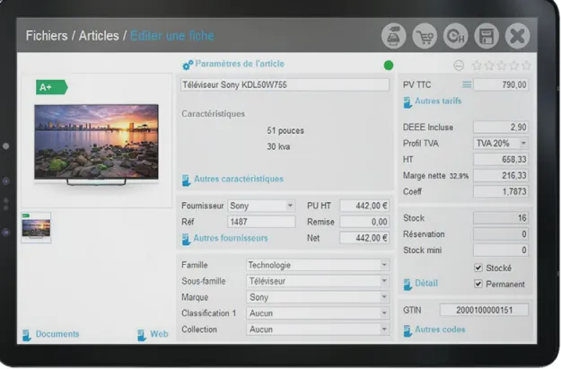This screenshot has height=369, width=561.
Task: Close the article editor with X
Action: pos(517,36)
